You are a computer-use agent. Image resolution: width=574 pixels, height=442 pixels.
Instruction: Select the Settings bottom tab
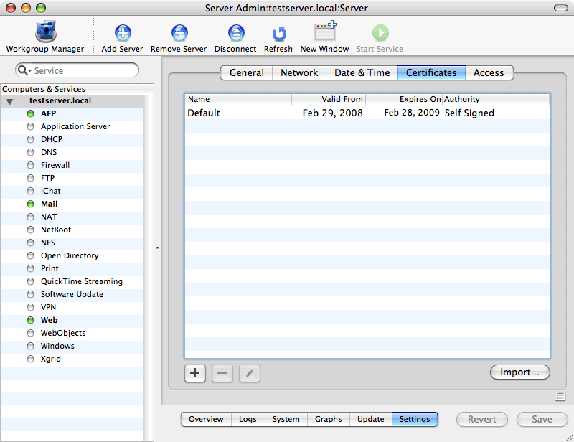pyautogui.click(x=415, y=419)
